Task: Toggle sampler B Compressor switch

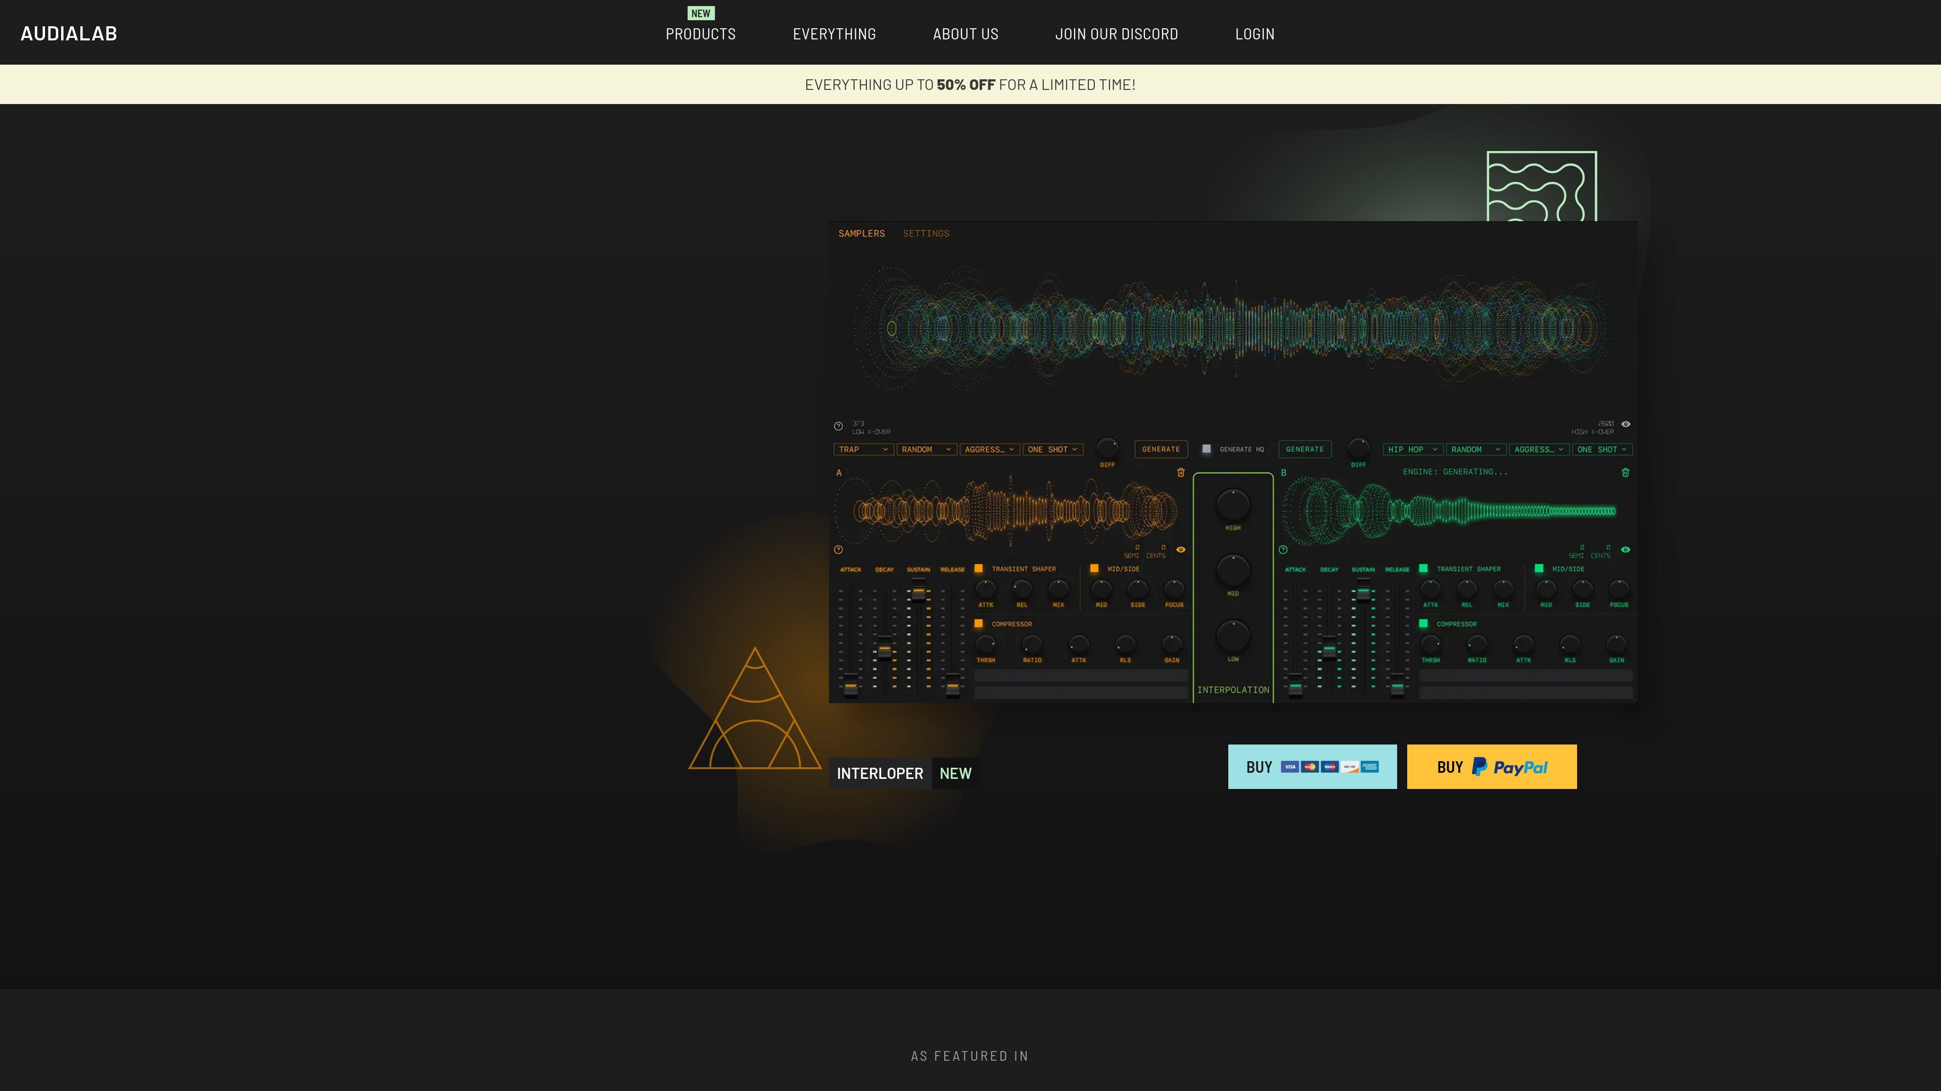Action: [1423, 623]
